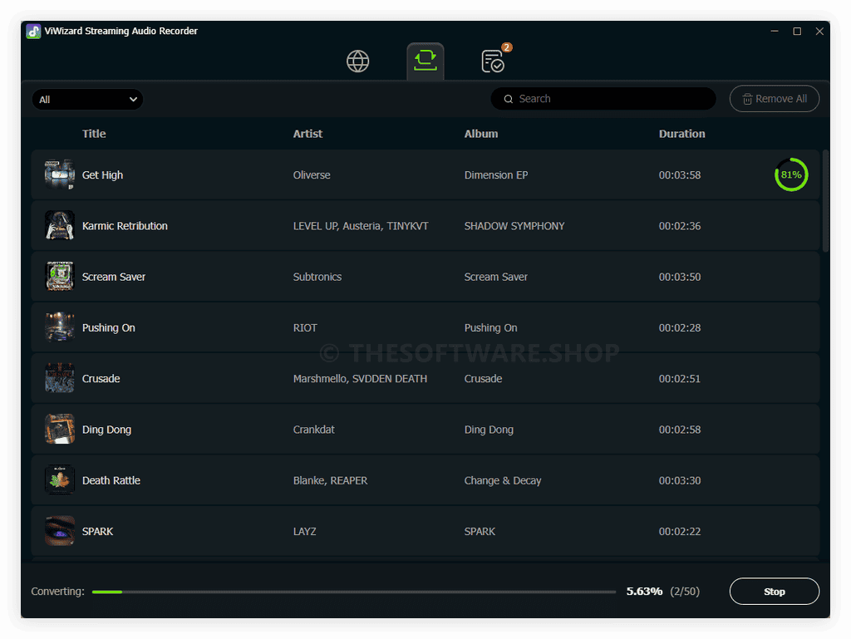The height and width of the screenshot is (639, 851).
Task: Select the Ding Dong album thumbnail
Action: 60,430
